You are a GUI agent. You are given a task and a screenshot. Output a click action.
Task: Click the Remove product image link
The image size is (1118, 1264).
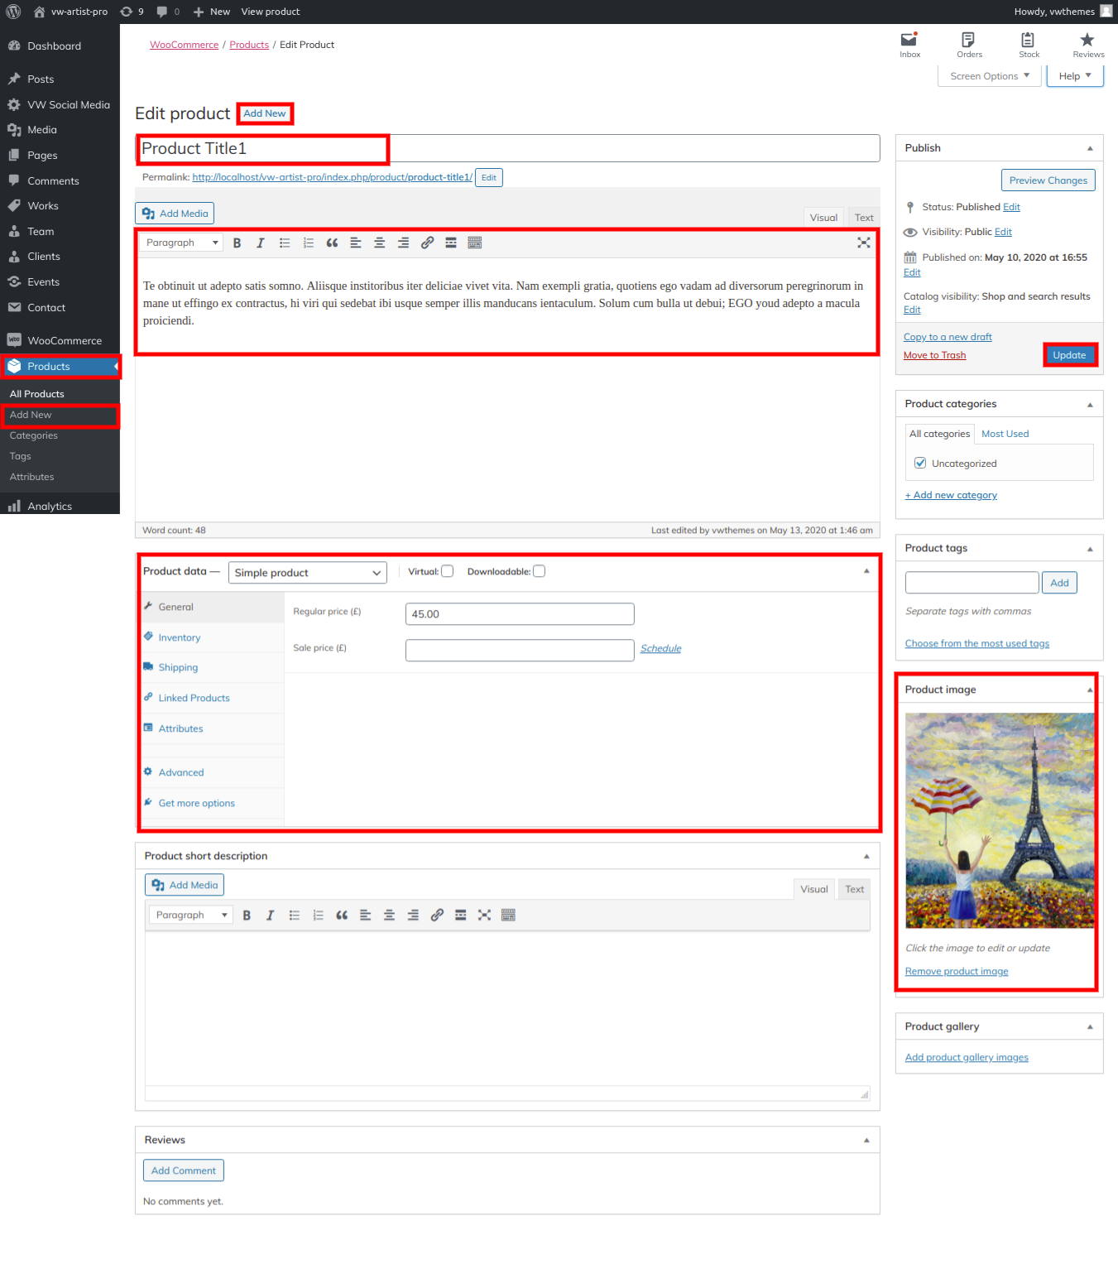[x=956, y=971]
